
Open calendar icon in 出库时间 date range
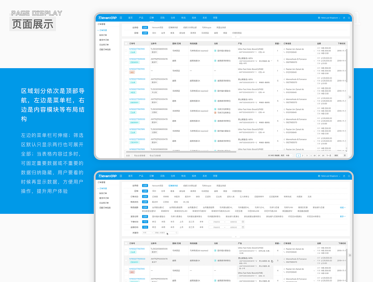click(x=243, y=227)
